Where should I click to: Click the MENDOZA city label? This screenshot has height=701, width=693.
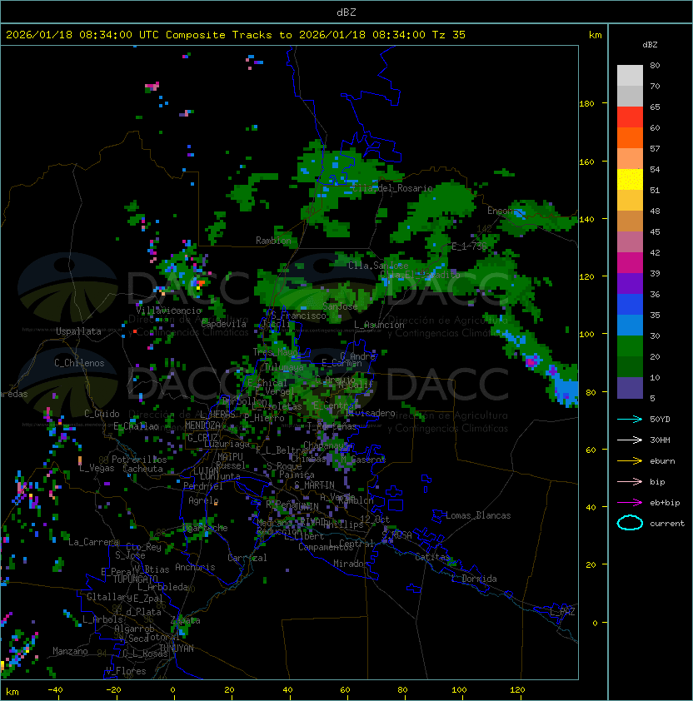click(x=202, y=425)
